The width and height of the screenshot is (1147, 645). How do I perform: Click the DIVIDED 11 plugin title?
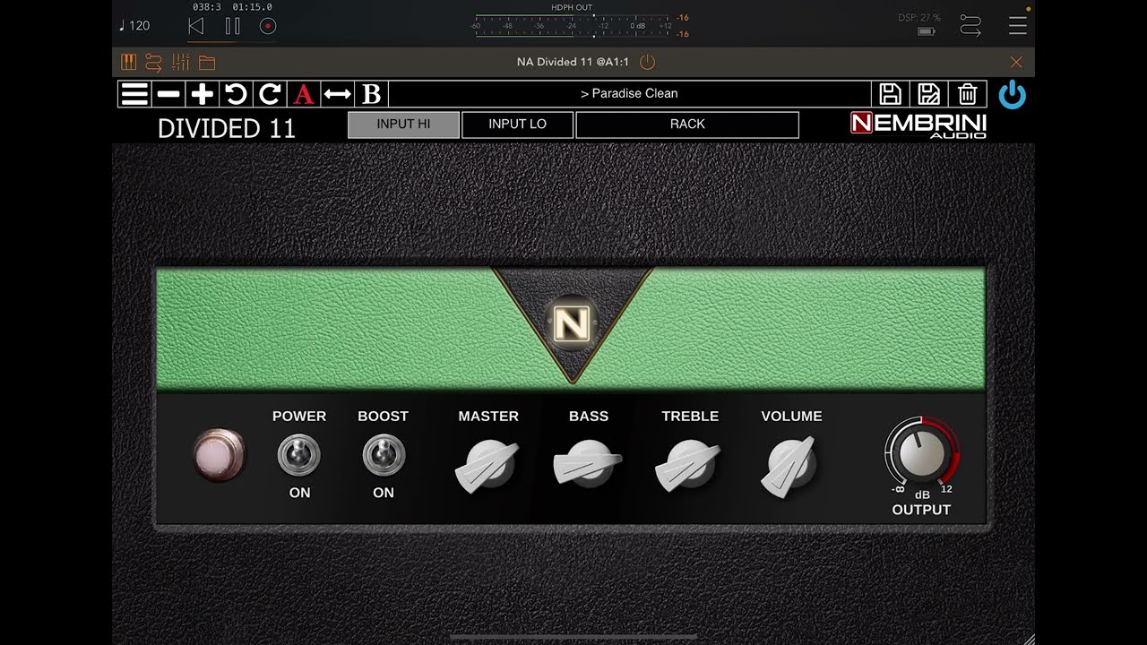tap(227, 128)
